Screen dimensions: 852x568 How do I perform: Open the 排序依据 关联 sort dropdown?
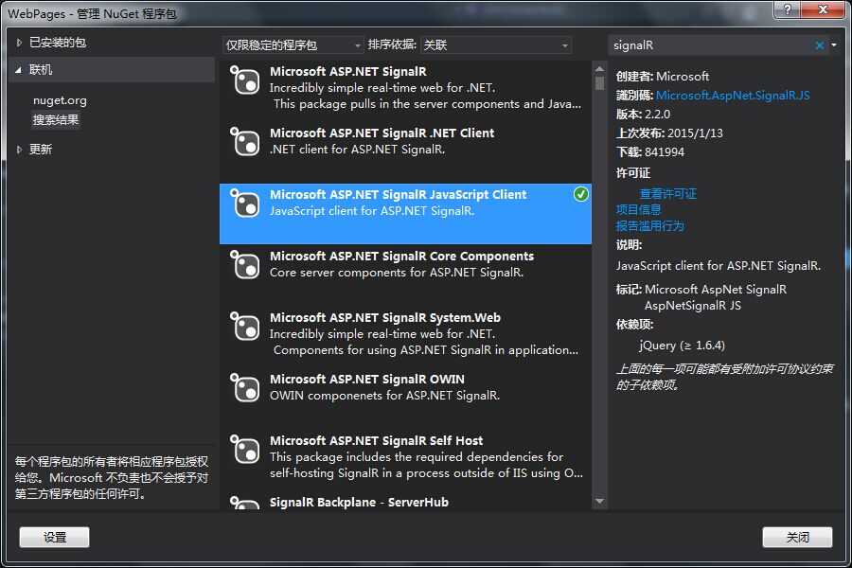click(x=496, y=45)
